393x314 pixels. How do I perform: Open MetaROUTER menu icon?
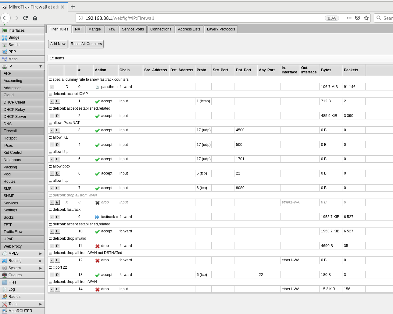tap(5, 311)
